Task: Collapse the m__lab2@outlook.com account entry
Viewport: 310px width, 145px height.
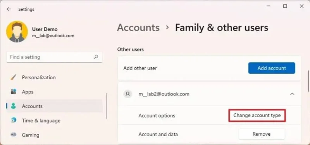Action: coord(292,94)
